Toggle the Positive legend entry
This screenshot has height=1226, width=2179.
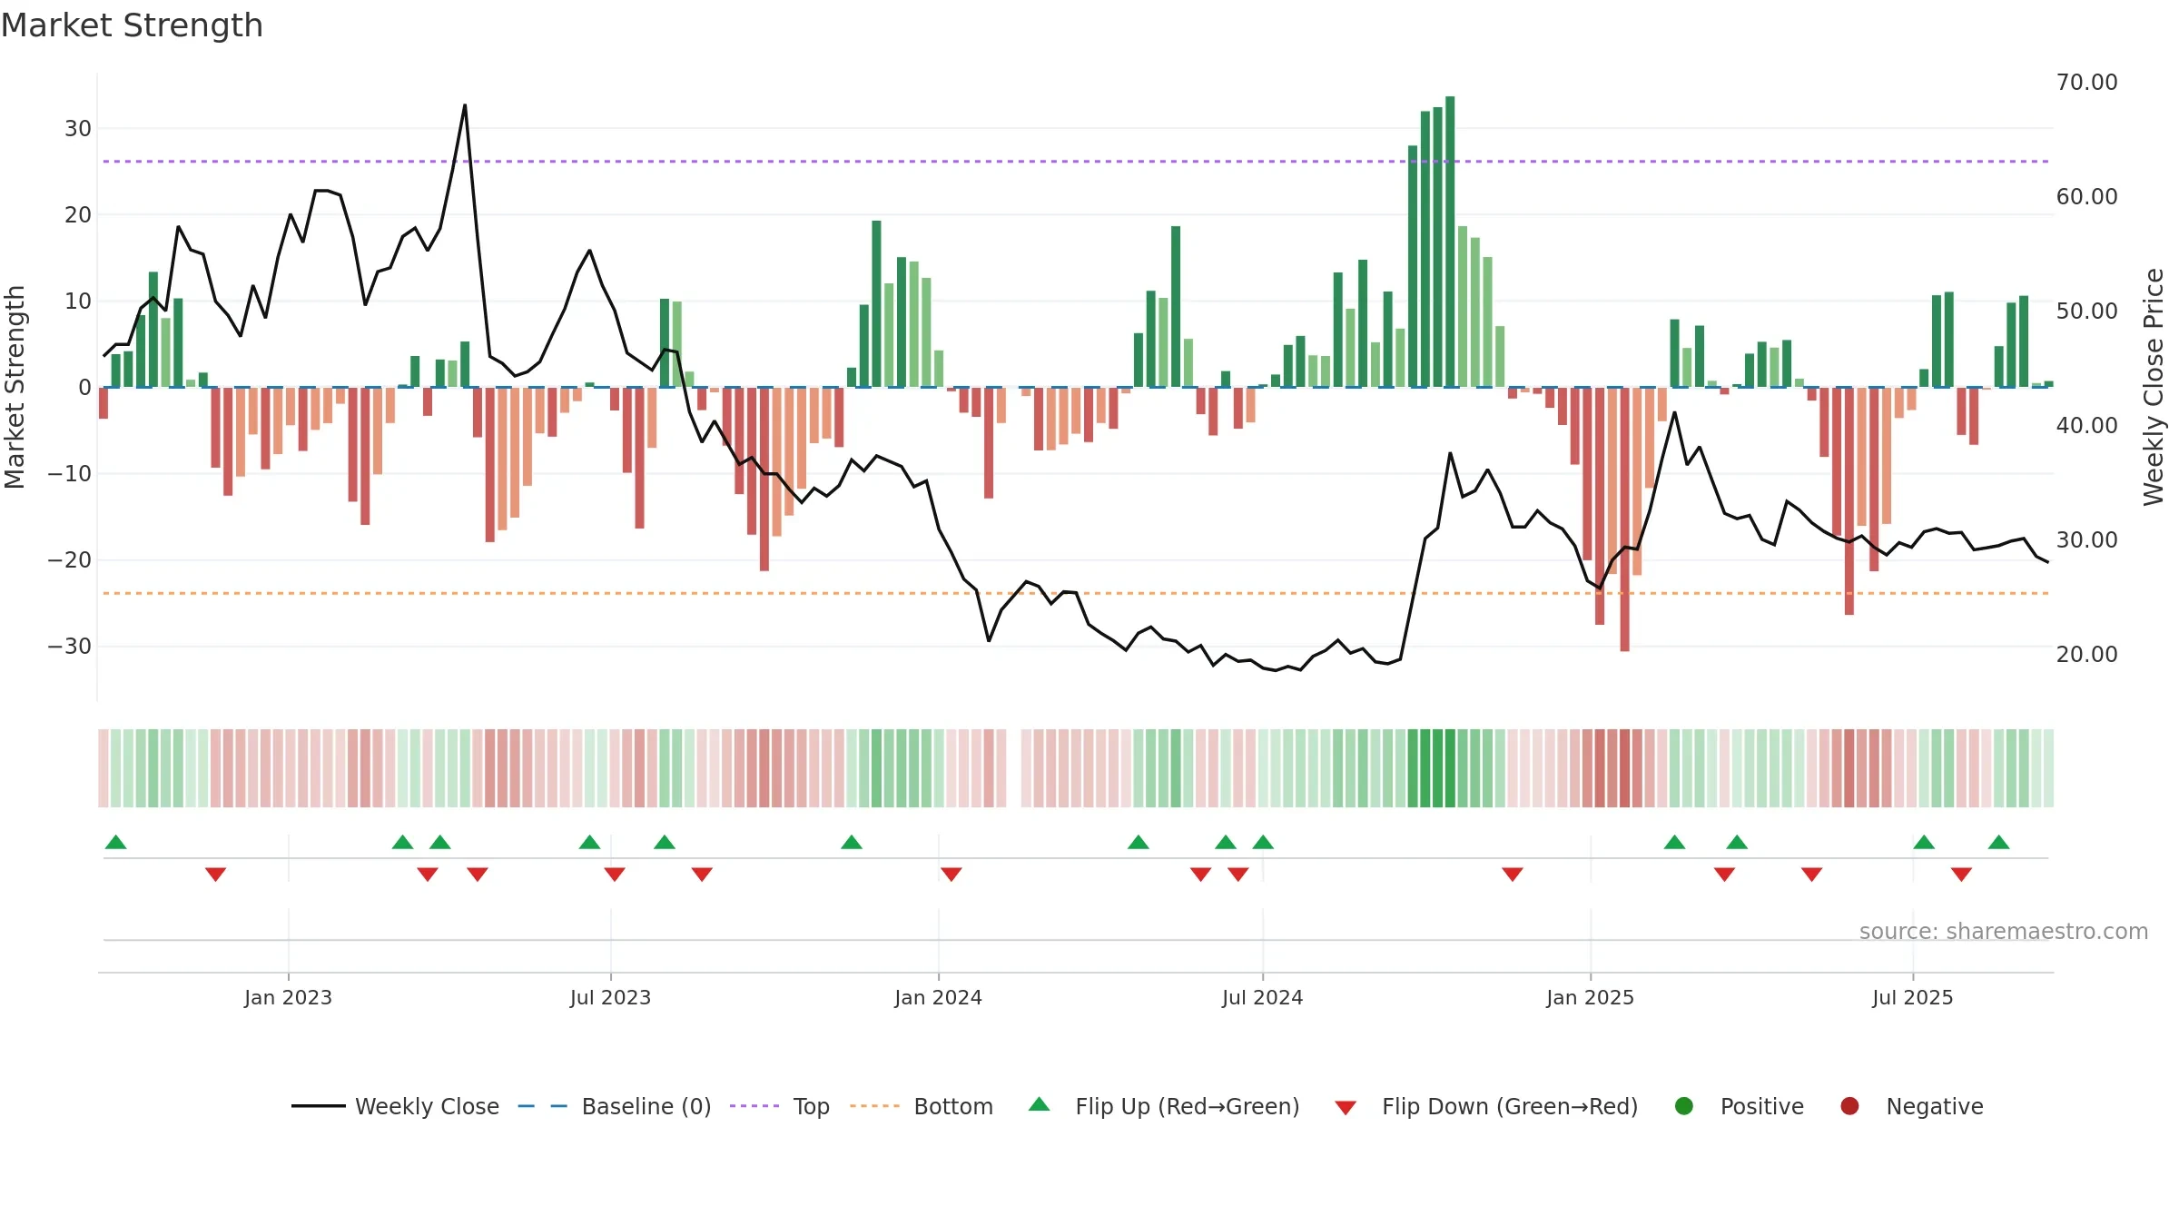point(1739,1106)
